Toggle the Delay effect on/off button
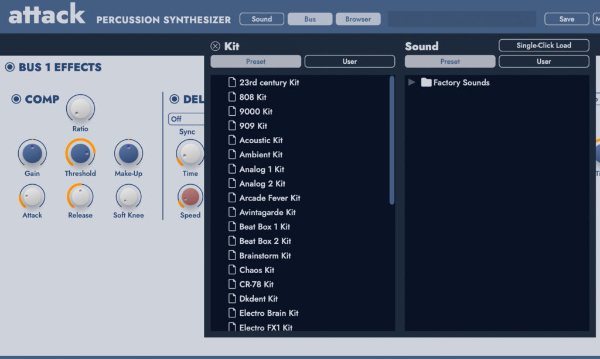This screenshot has height=359, width=600. point(175,99)
